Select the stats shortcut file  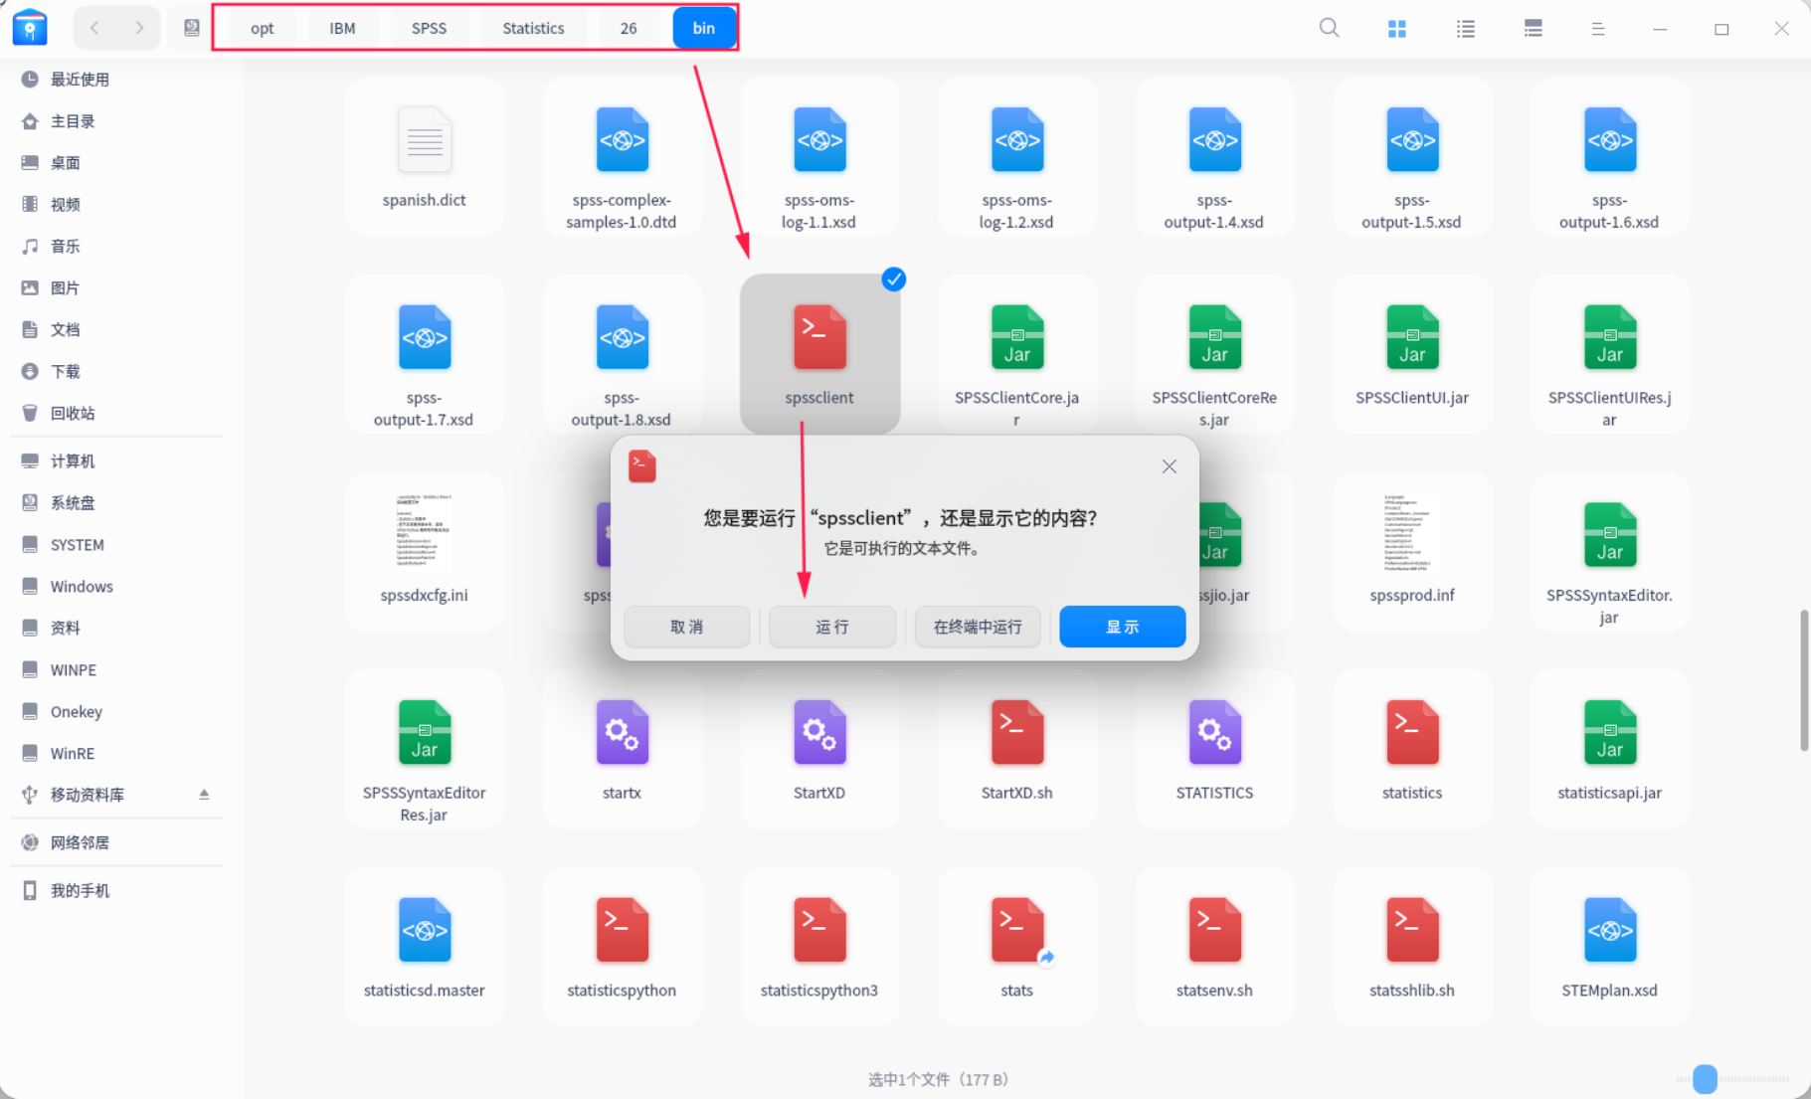[1016, 947]
